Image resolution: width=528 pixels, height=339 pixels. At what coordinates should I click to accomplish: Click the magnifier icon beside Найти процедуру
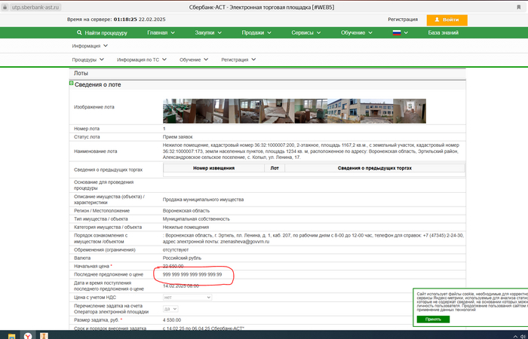pyautogui.click(x=79, y=32)
